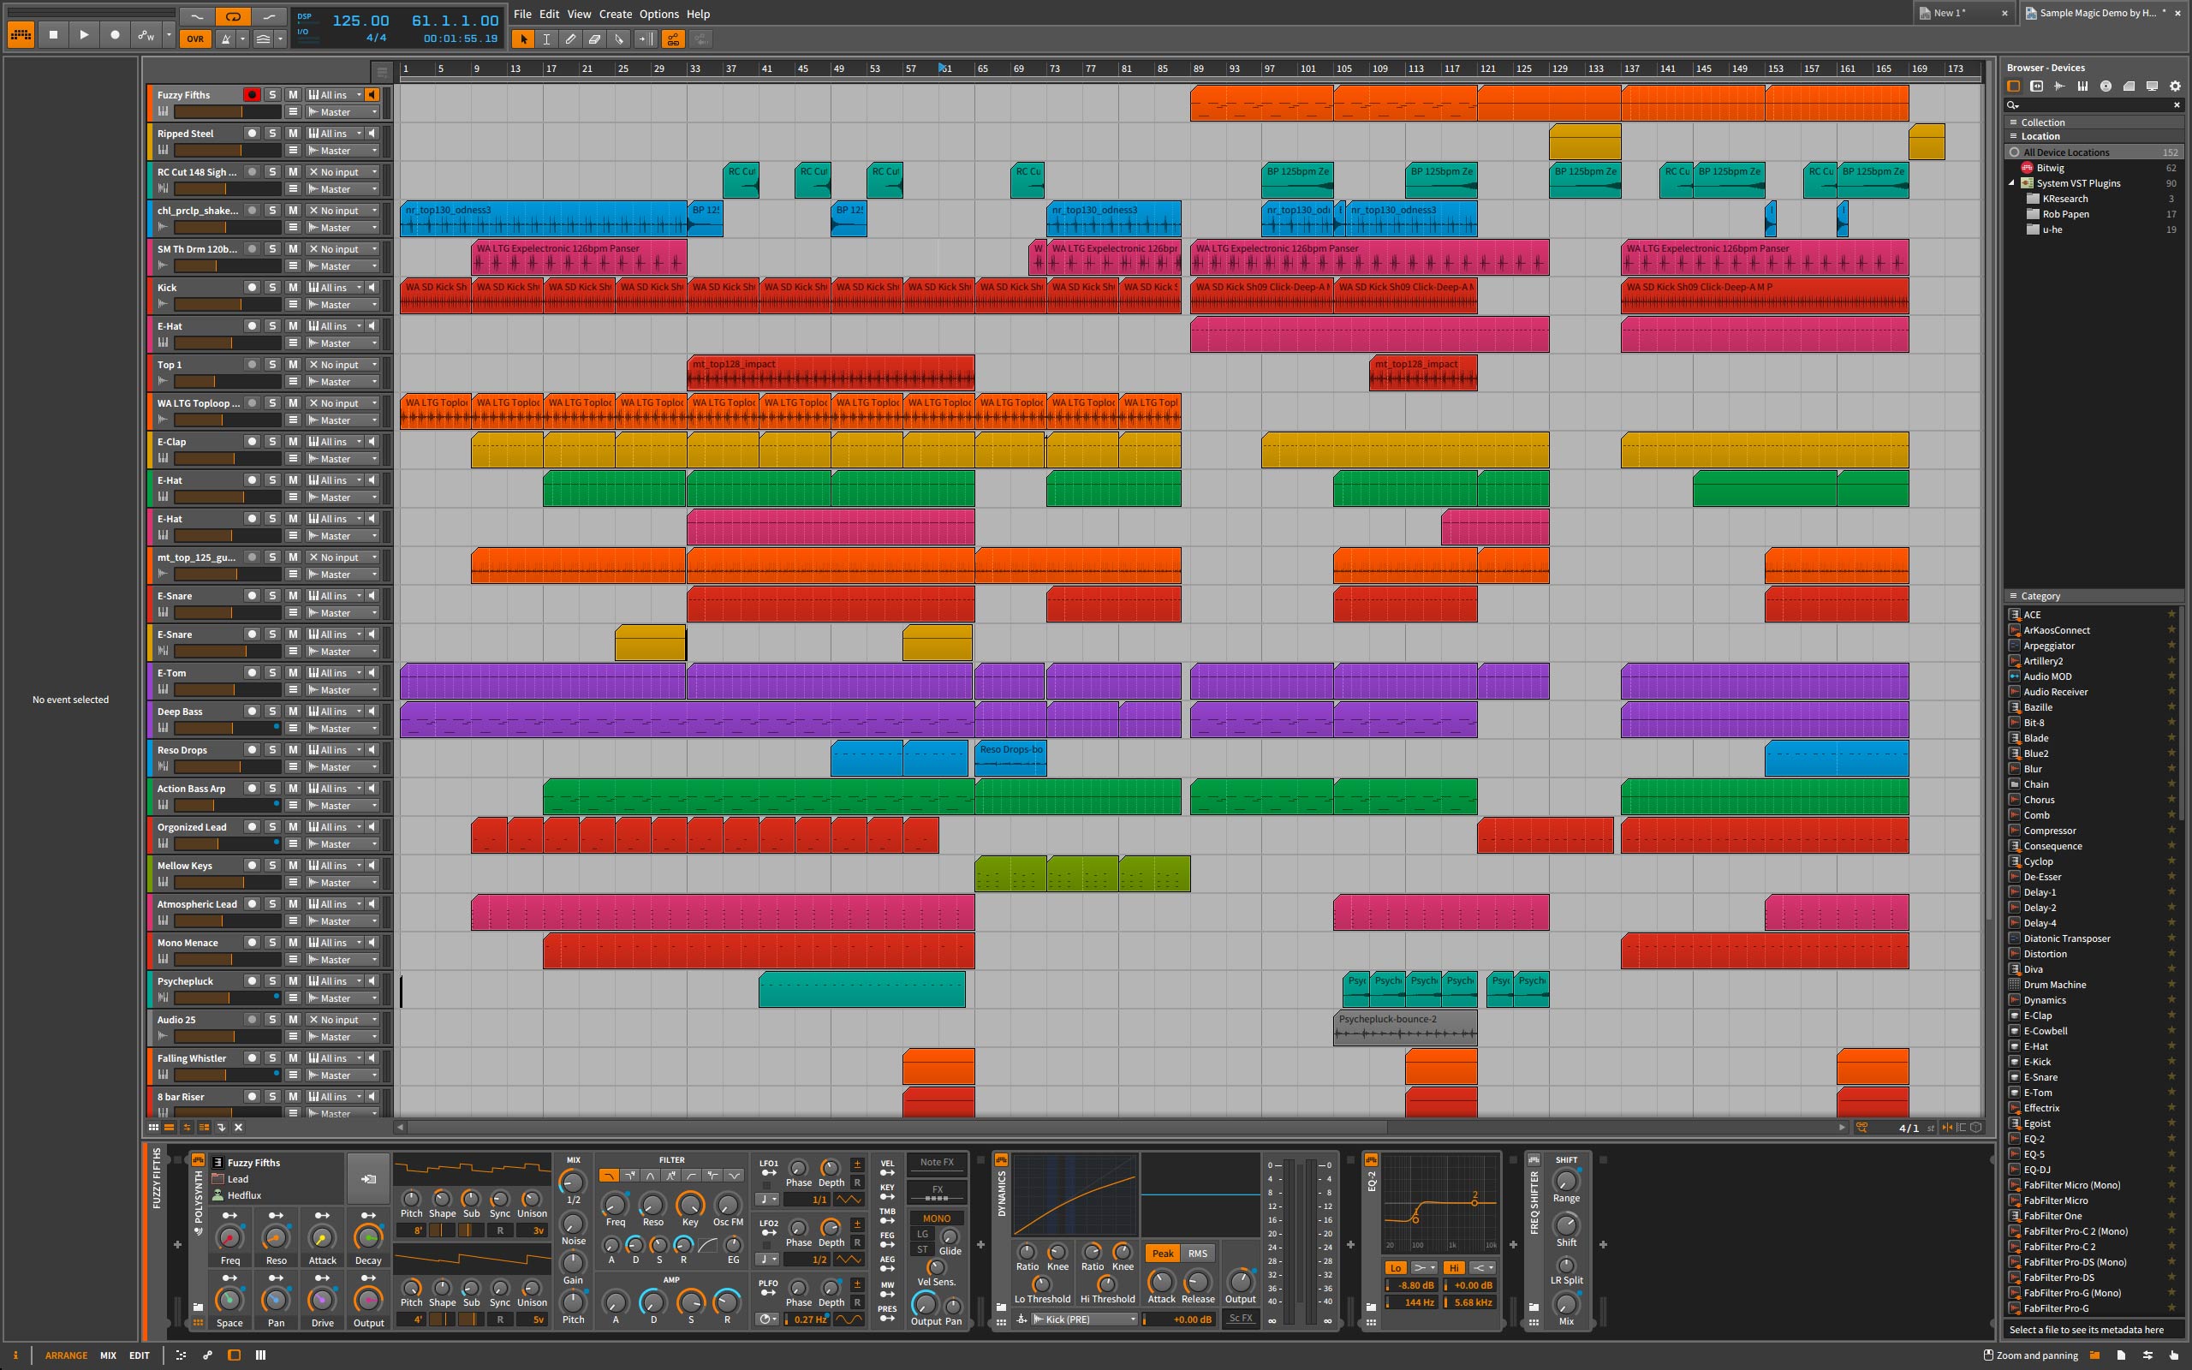Mute the Kick track

pyautogui.click(x=293, y=287)
